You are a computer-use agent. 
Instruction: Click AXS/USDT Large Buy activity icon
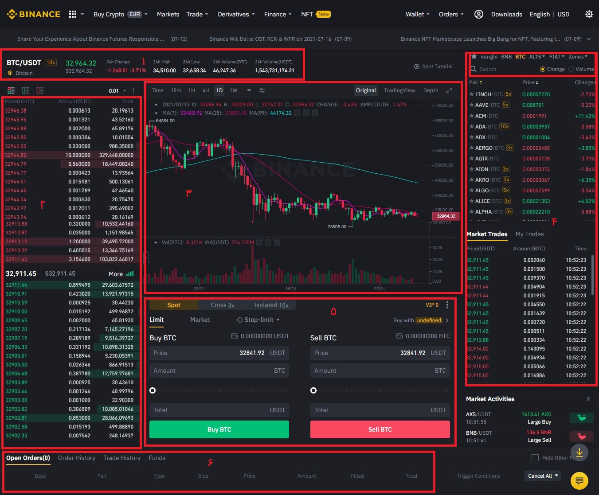click(x=582, y=418)
